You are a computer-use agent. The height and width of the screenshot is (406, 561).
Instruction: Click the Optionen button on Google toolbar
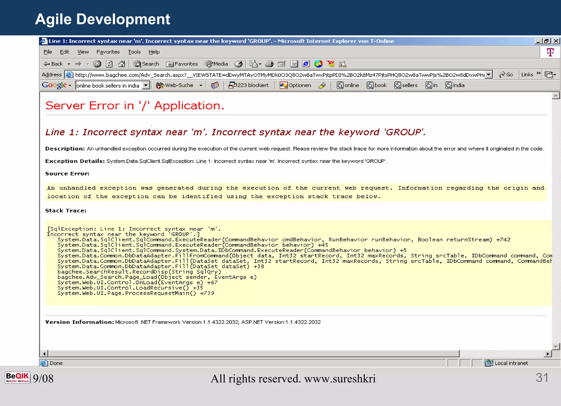(x=295, y=85)
